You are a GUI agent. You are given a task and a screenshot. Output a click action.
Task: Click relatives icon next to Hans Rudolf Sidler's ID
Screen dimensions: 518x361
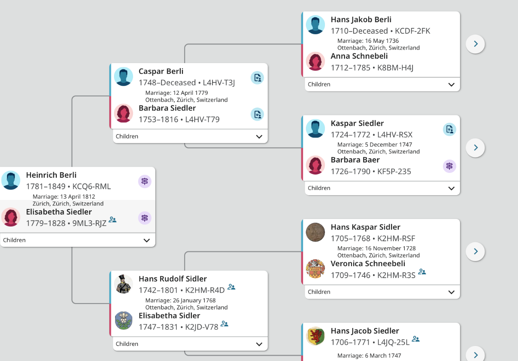tap(231, 287)
